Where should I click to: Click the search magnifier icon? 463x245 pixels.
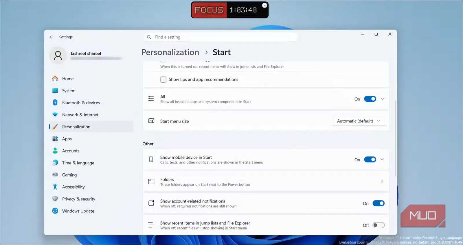click(149, 37)
